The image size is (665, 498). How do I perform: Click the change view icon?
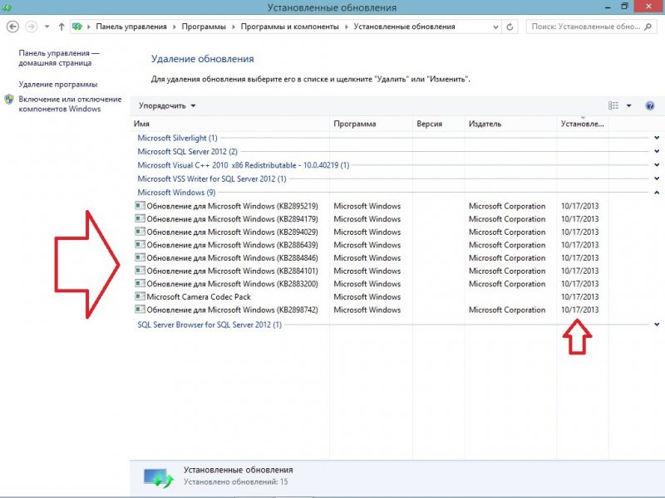coord(613,106)
